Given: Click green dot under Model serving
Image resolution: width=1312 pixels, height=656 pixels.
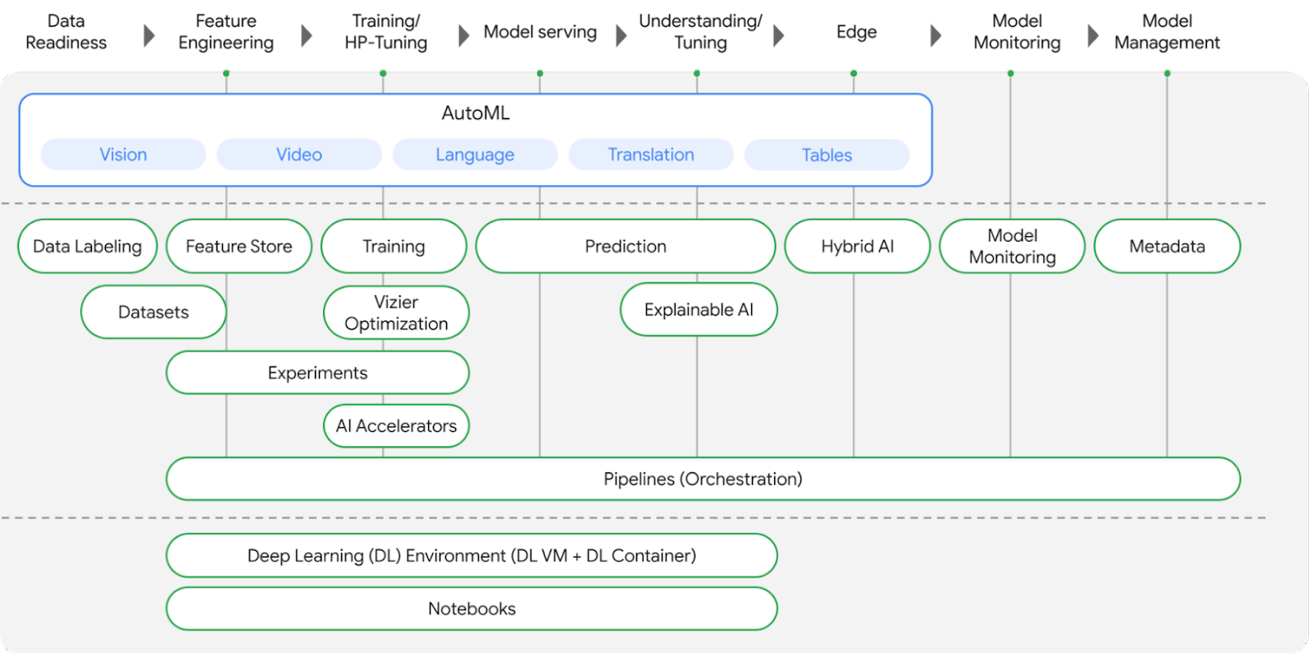Looking at the screenshot, I should click(x=540, y=73).
